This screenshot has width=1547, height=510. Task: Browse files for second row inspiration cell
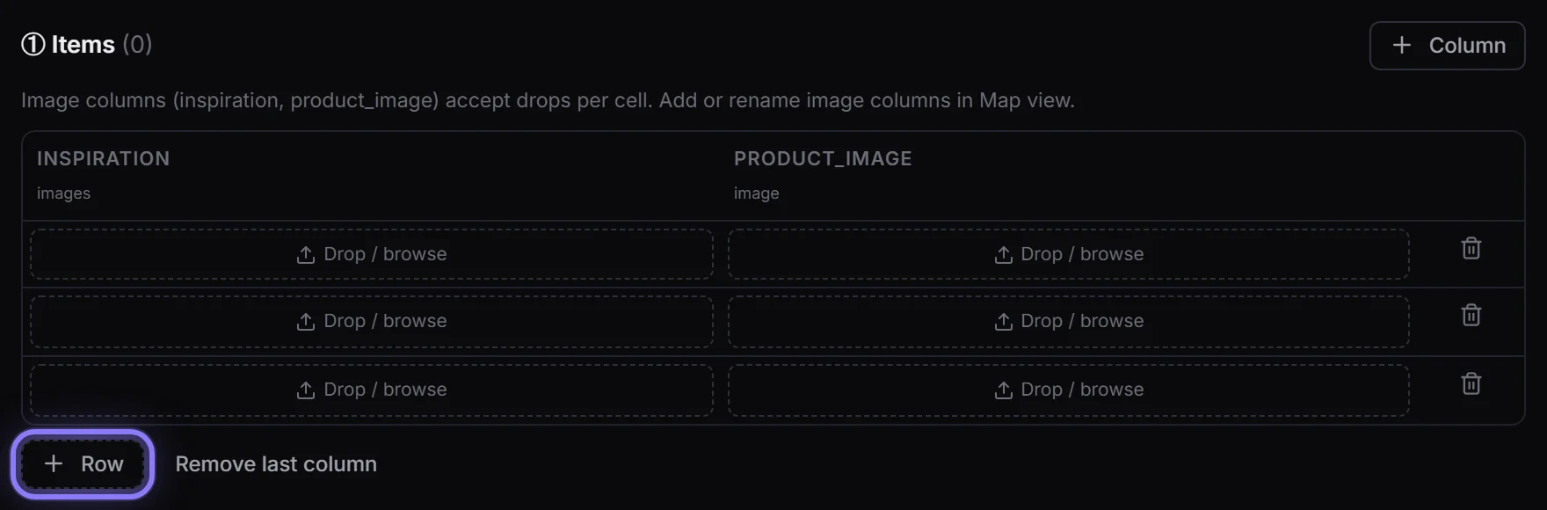tap(371, 322)
